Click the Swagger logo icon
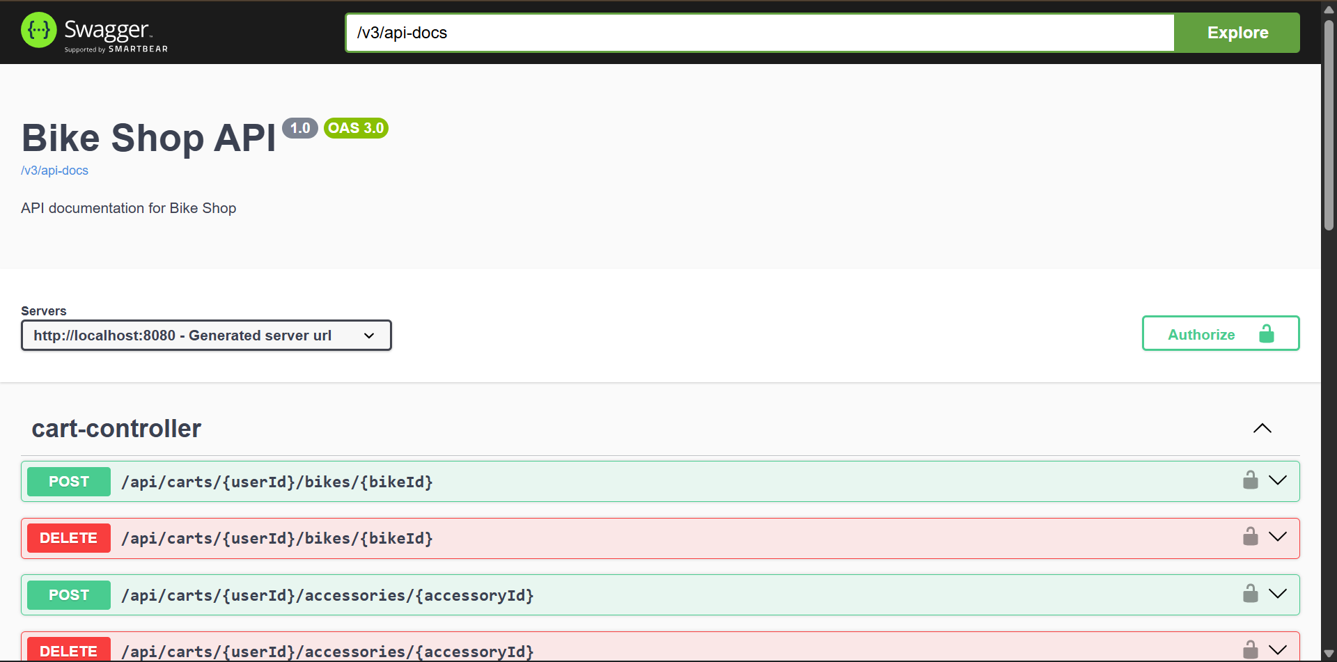 (38, 31)
